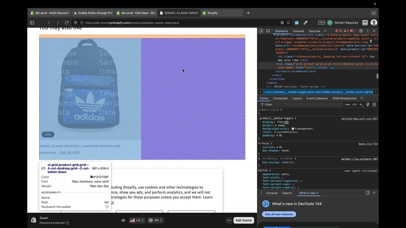Expand the outline shorthand property triangle

pos(277,147)
